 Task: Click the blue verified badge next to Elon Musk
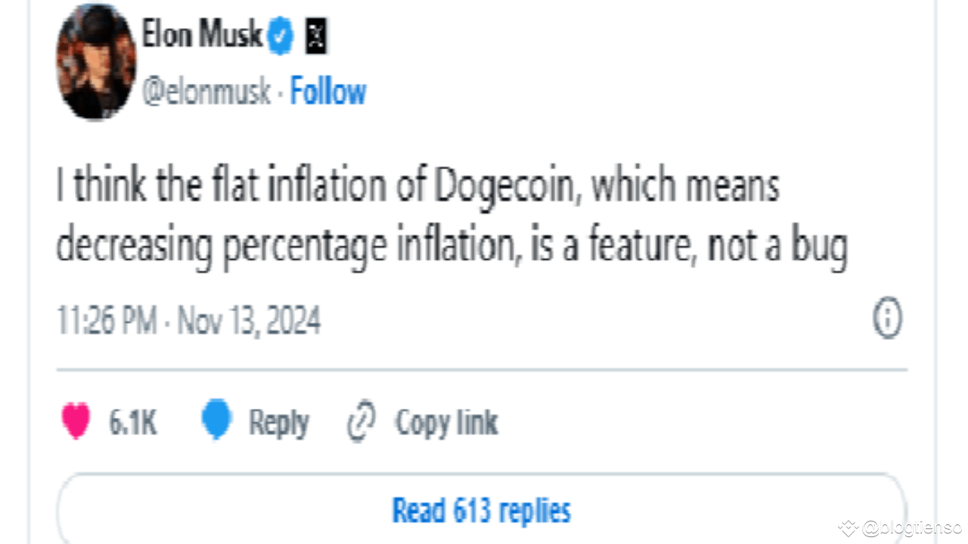point(279,34)
